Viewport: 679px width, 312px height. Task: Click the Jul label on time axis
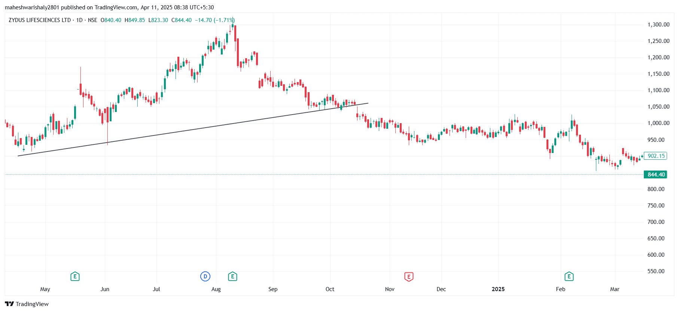(x=156, y=289)
